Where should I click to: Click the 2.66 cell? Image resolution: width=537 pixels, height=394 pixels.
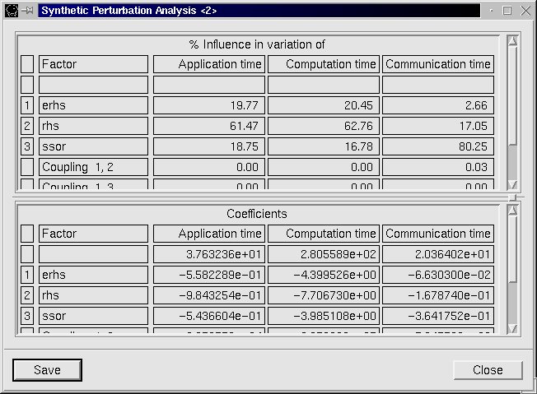(x=438, y=105)
